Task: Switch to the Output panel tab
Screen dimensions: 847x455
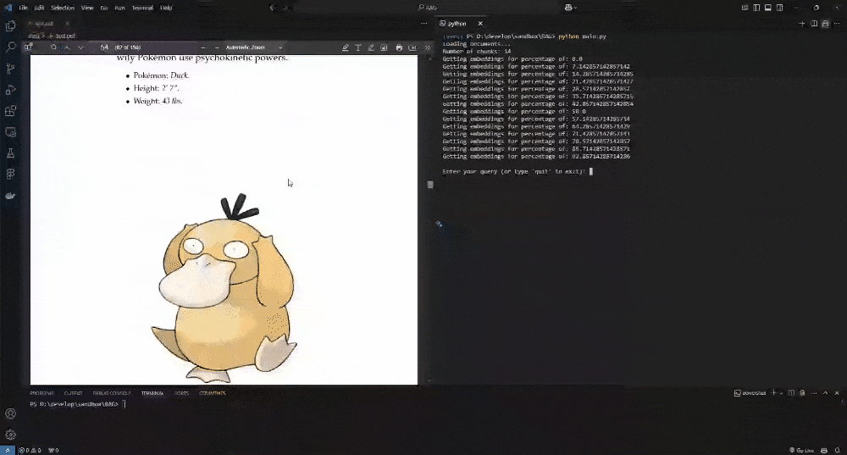Action: (x=73, y=393)
